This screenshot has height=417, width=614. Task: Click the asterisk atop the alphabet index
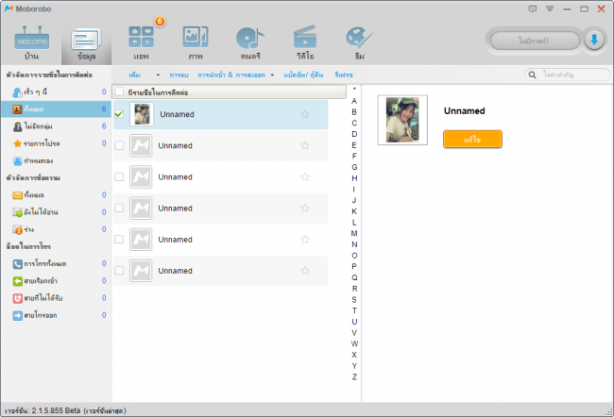point(354,90)
